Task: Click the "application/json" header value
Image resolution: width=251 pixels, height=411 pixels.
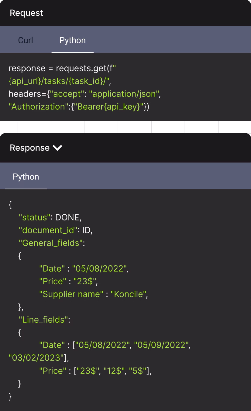Action: click(x=124, y=94)
